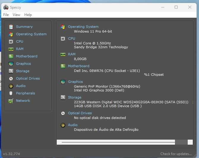Click the Optical Drives disc icon in sidebar
This screenshot has width=199, height=158.
(x=11, y=79)
